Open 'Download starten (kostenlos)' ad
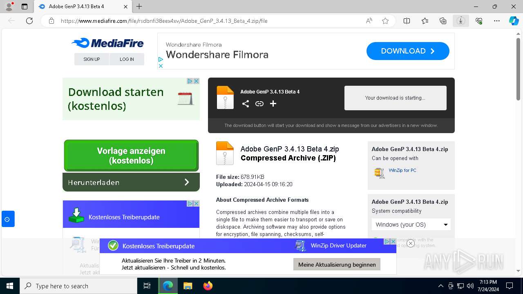This screenshot has height=294, width=523. (116, 99)
